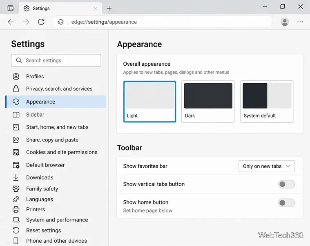Open the three-dot Settings and more menu
Screen dimensions: 310x246
pos(300,22)
